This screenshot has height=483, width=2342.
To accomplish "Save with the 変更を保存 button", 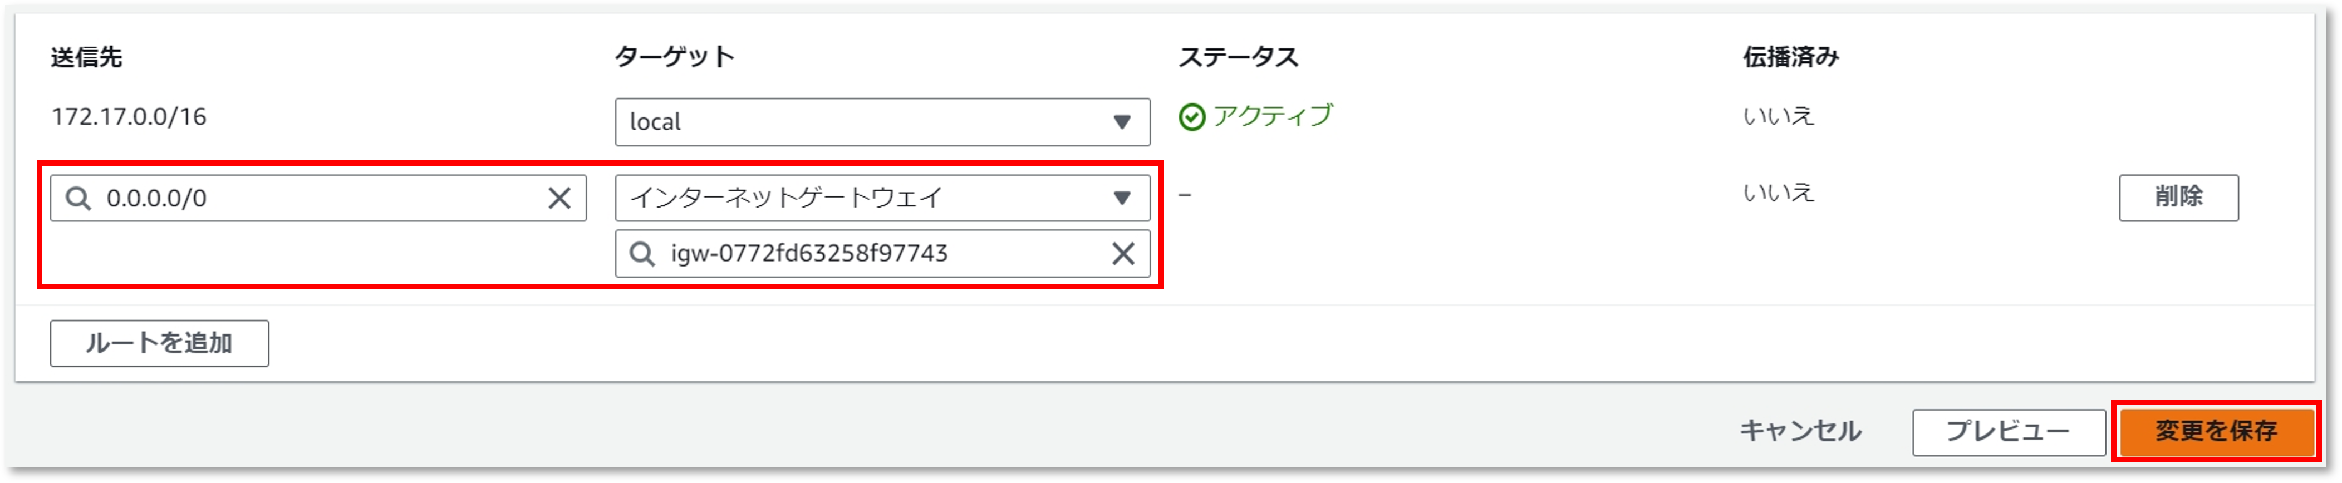I will tap(2216, 431).
